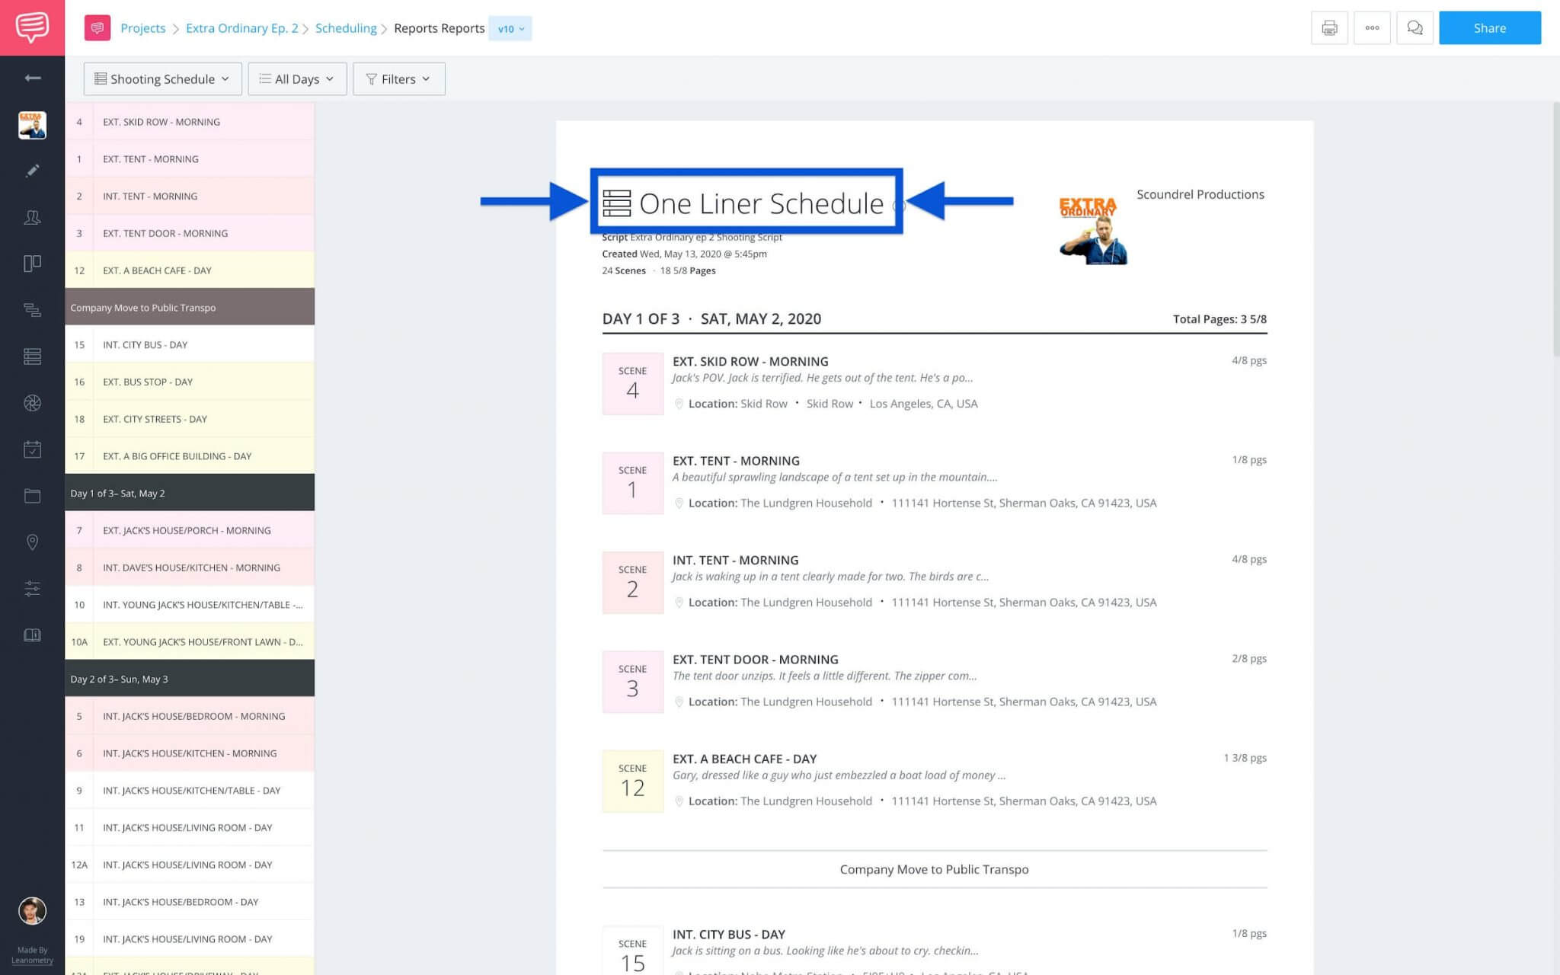Open the Shooting Schedule view dropdown

tap(161, 78)
